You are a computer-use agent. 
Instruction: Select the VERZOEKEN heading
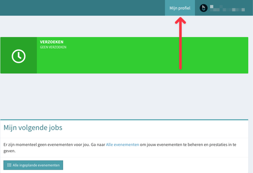click(x=52, y=42)
